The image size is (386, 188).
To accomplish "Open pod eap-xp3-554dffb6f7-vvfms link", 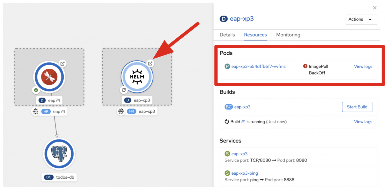I will (258, 66).
